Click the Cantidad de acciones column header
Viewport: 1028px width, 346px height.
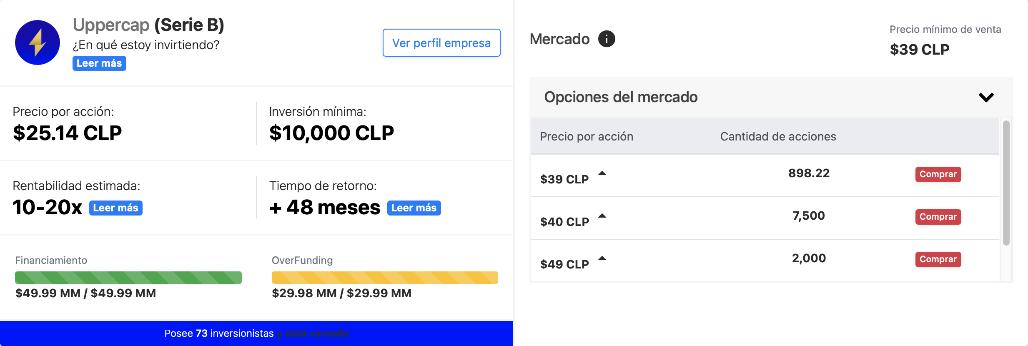tap(778, 137)
